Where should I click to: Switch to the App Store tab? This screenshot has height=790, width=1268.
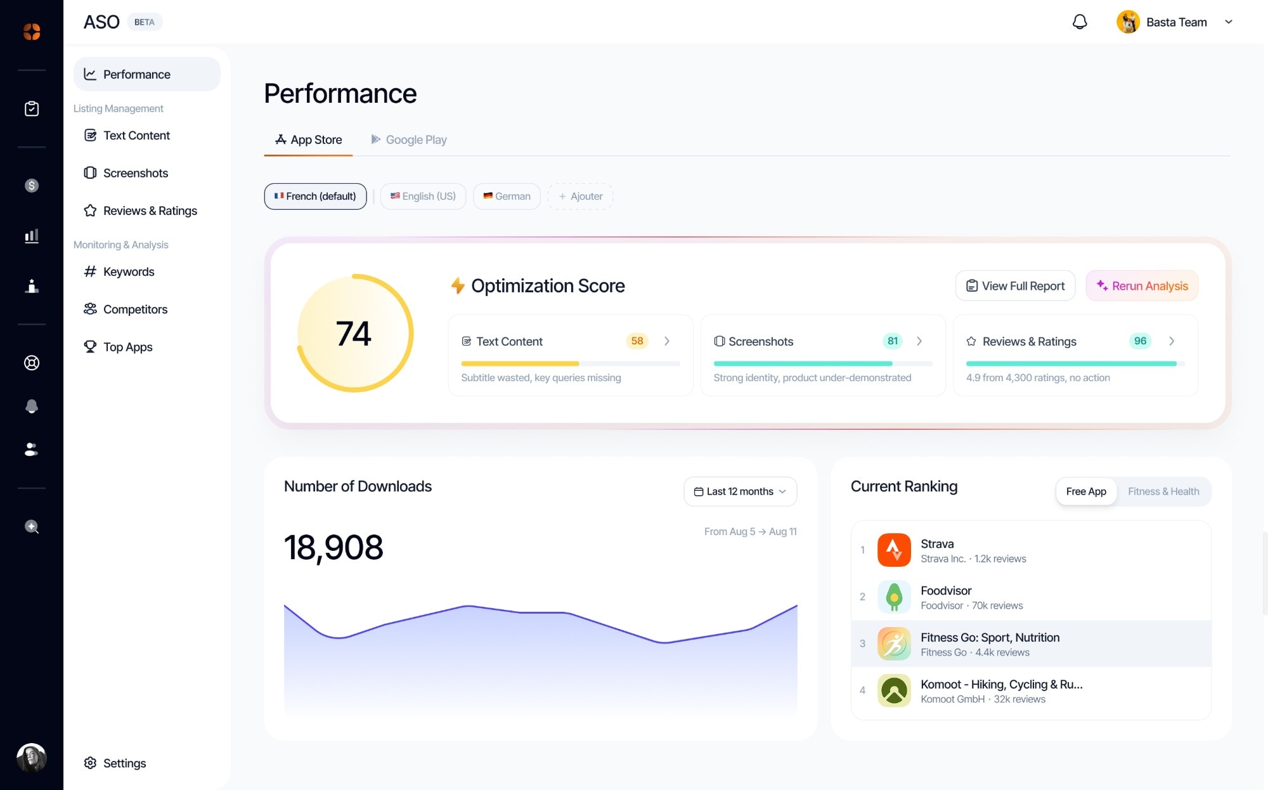click(308, 139)
